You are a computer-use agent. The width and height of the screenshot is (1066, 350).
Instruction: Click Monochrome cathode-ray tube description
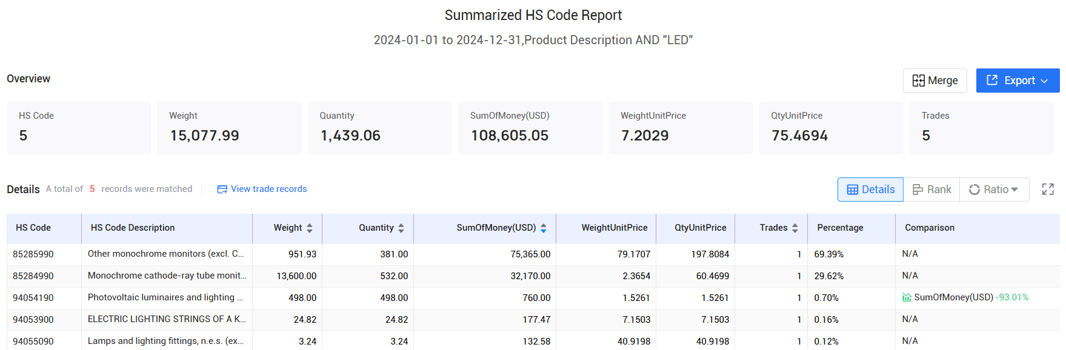(x=167, y=276)
